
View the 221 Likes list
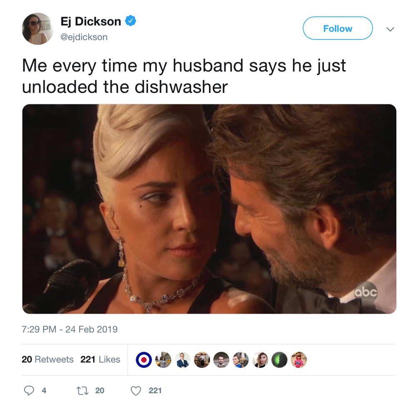pyautogui.click(x=100, y=359)
